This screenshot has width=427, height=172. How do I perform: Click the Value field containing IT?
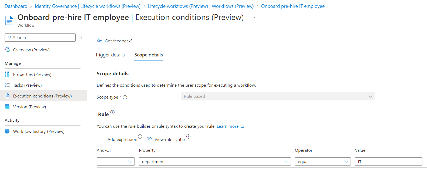click(x=389, y=161)
